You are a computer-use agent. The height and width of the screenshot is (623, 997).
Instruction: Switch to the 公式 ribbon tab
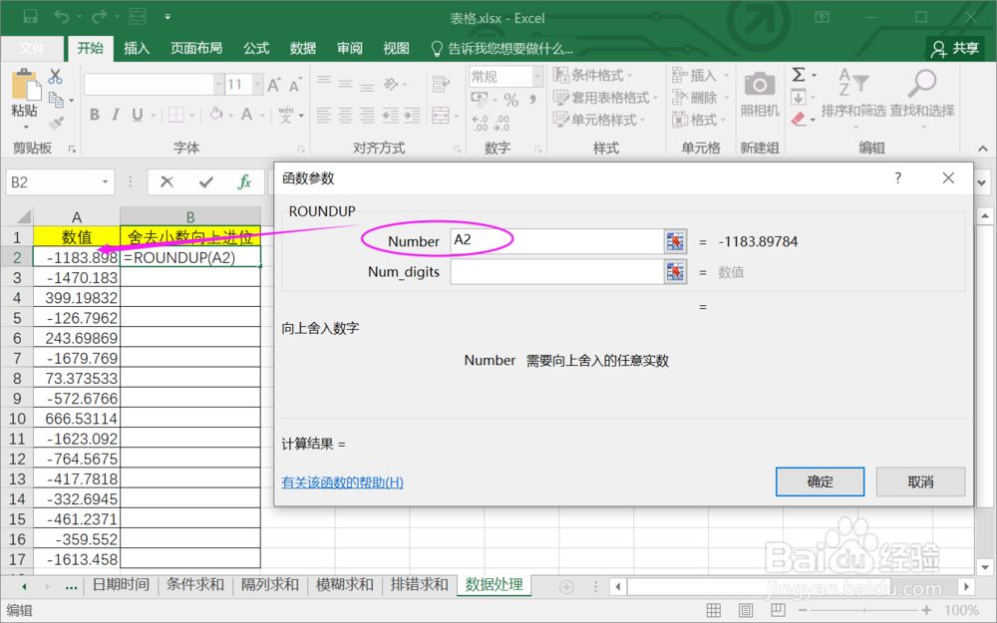[x=256, y=48]
